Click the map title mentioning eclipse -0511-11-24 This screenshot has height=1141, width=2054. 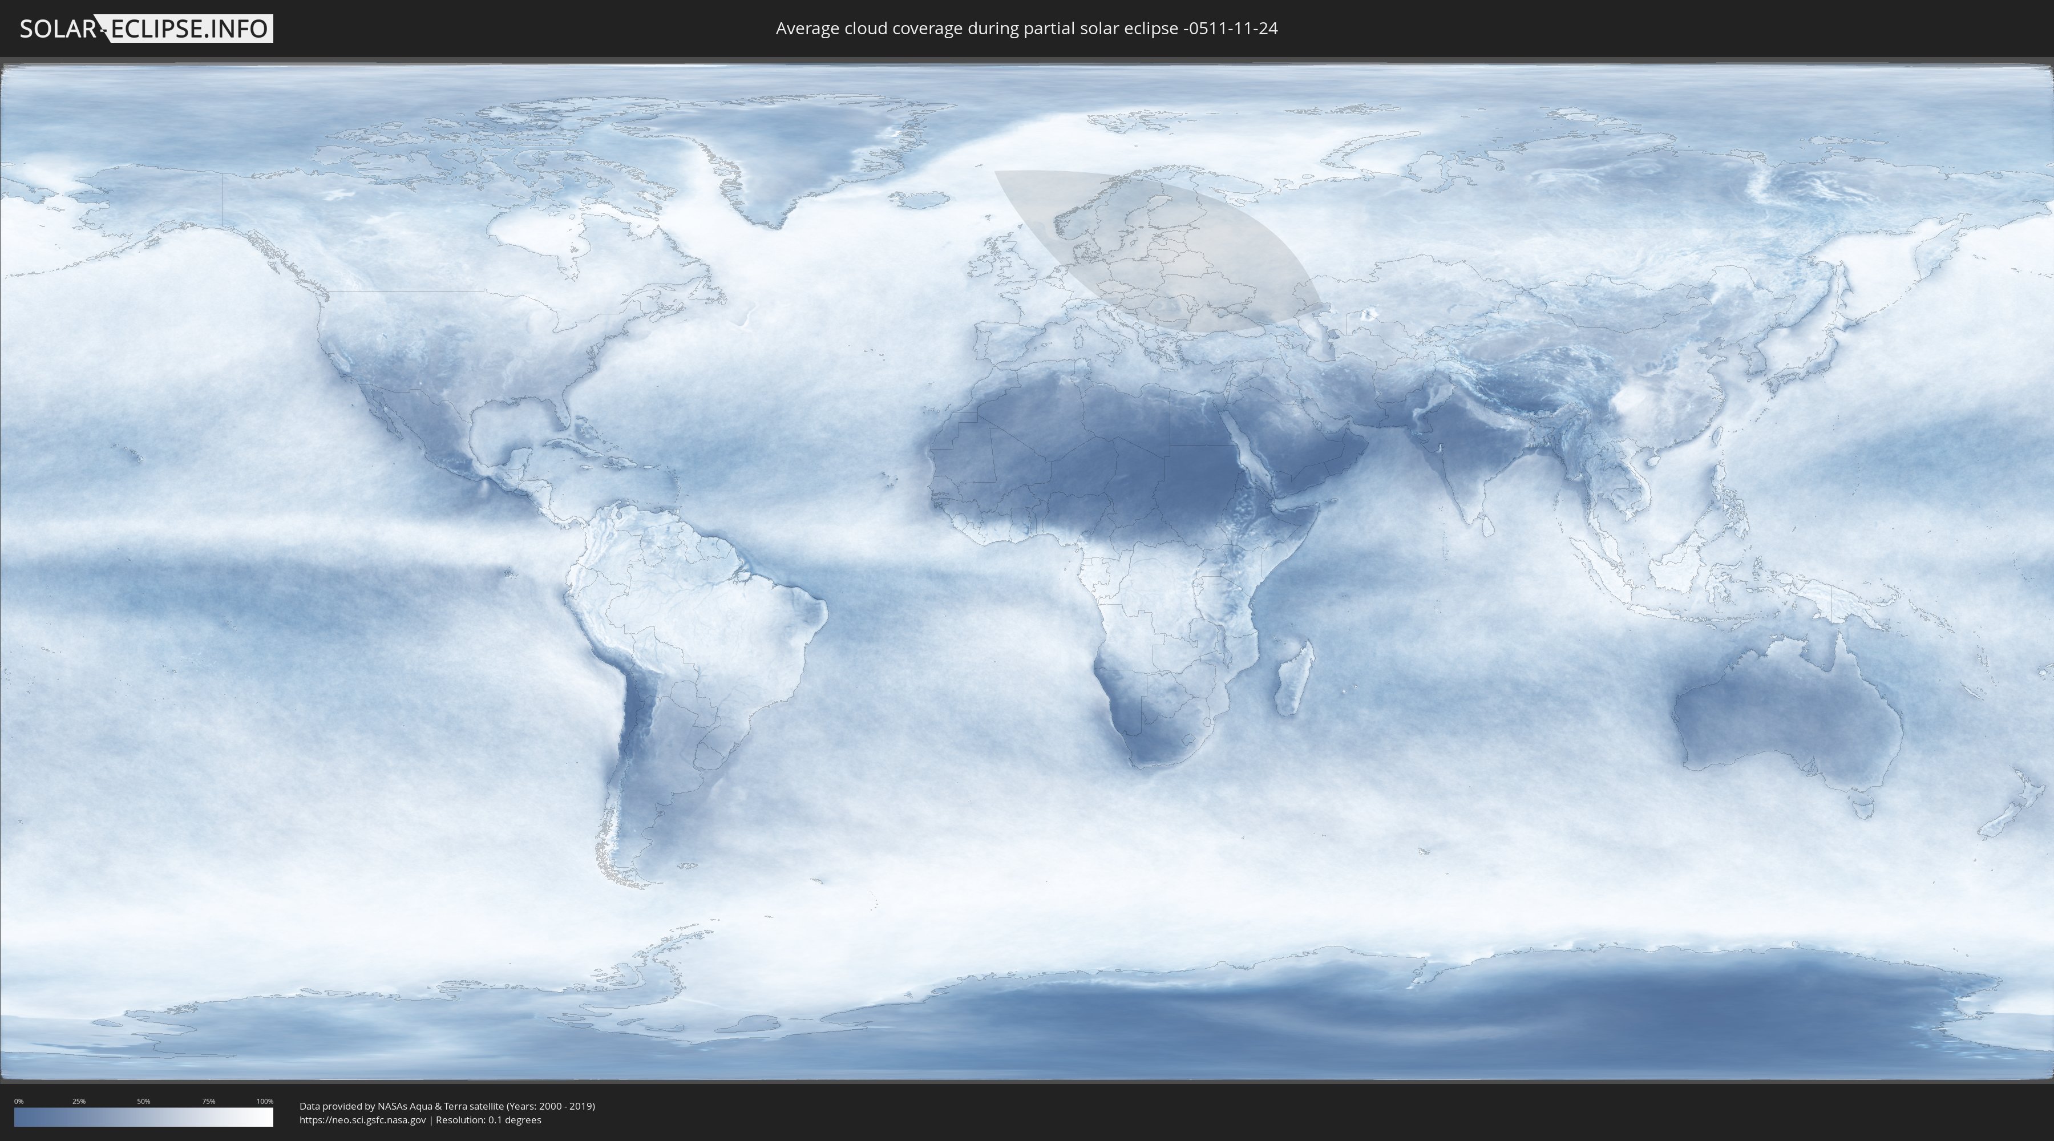[x=1026, y=29]
